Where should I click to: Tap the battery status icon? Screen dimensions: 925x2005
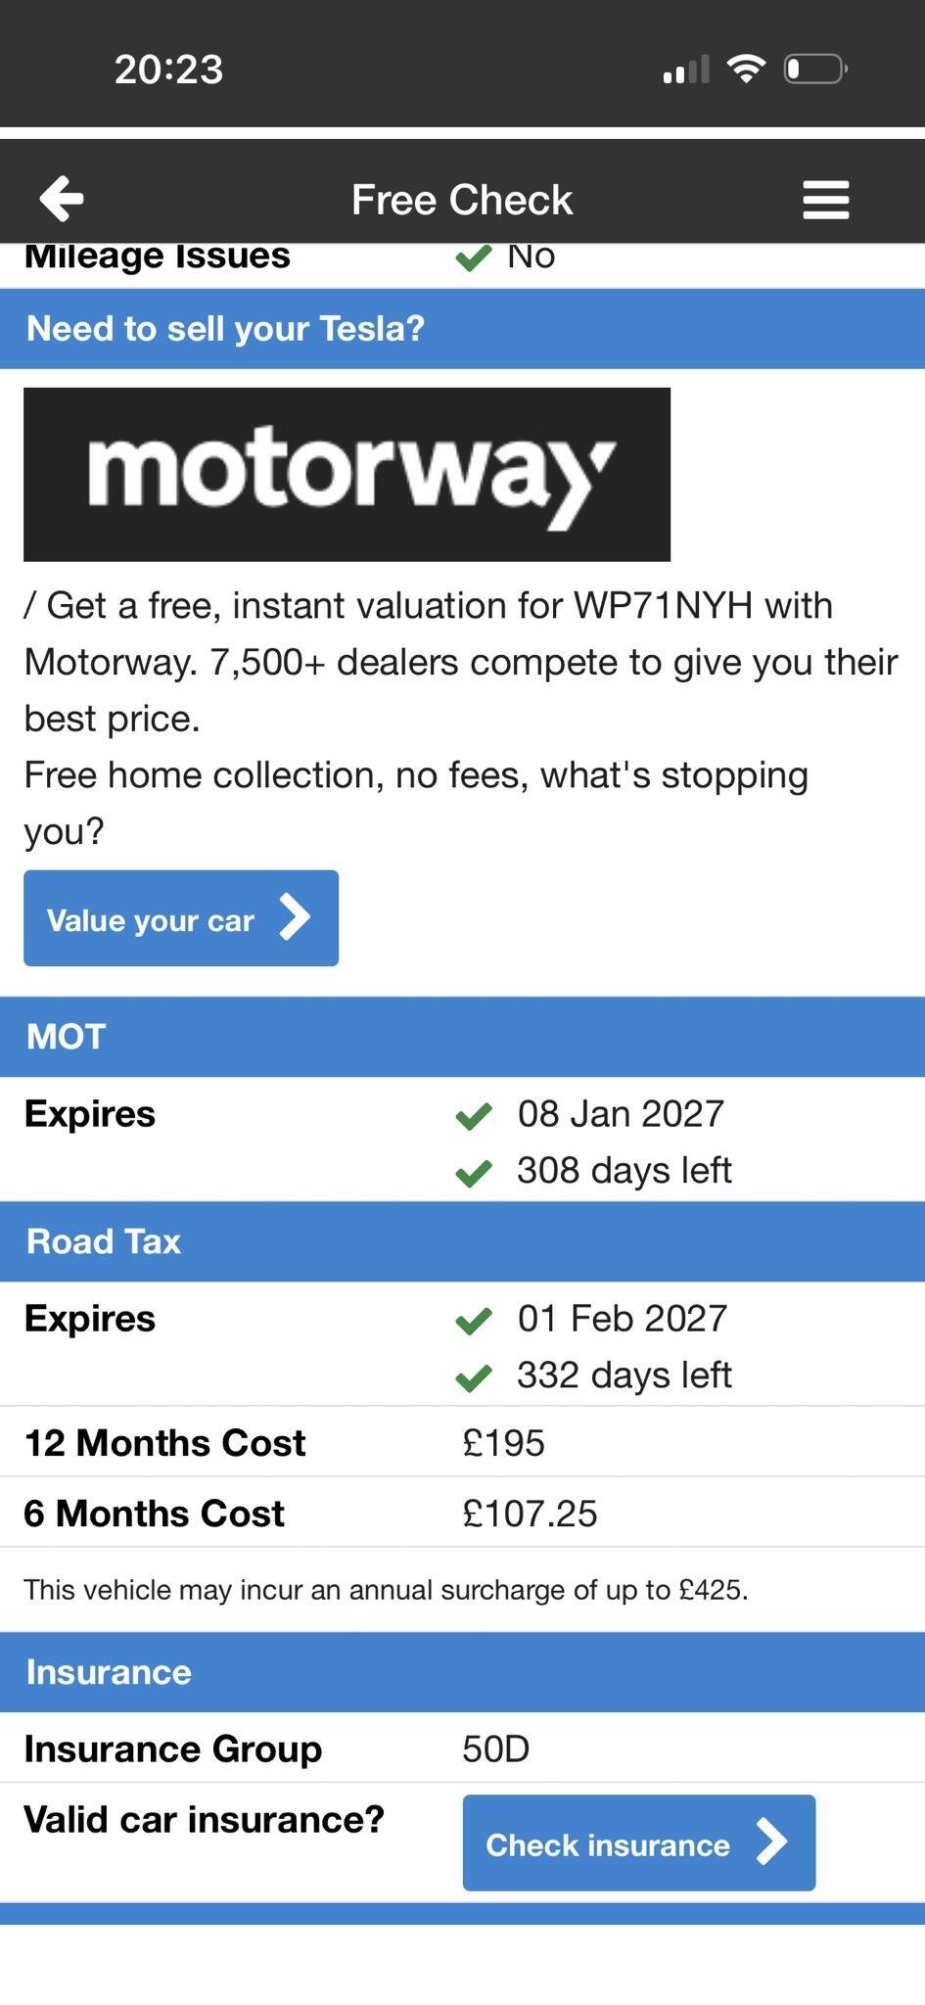click(x=814, y=70)
